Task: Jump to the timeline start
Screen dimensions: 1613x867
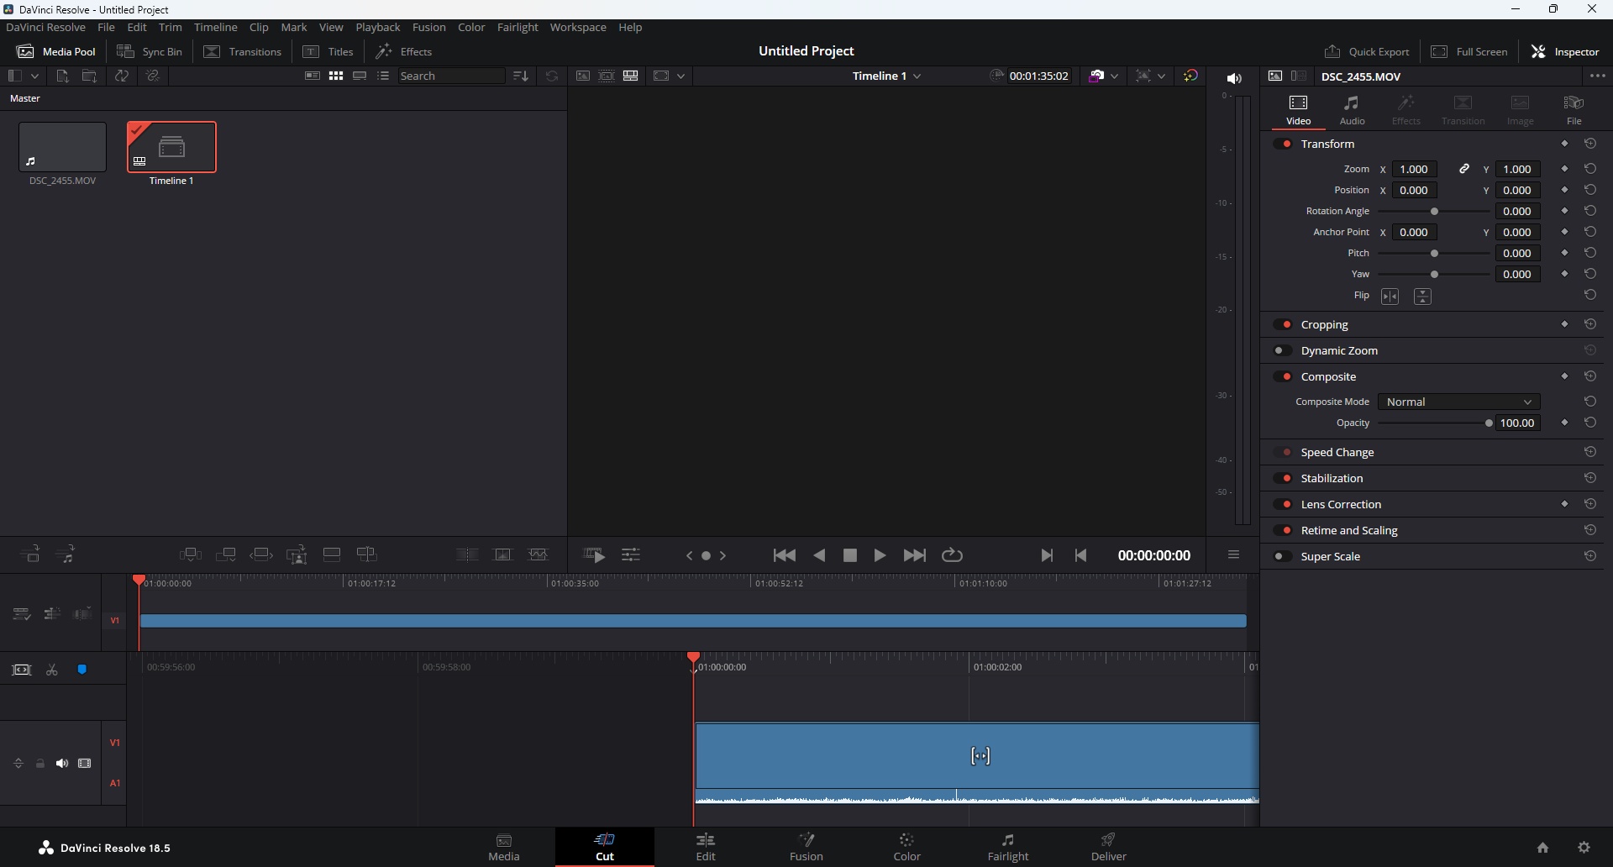Action: (x=785, y=555)
